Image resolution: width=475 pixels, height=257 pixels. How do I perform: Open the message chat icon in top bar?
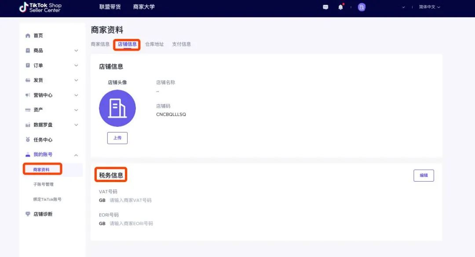[x=325, y=7]
